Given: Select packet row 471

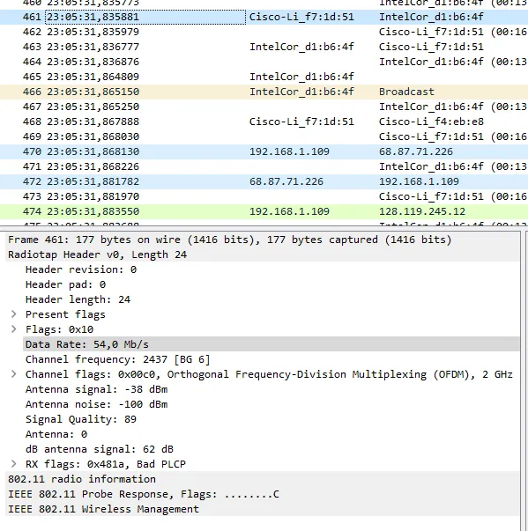Looking at the screenshot, I should 264,166.
